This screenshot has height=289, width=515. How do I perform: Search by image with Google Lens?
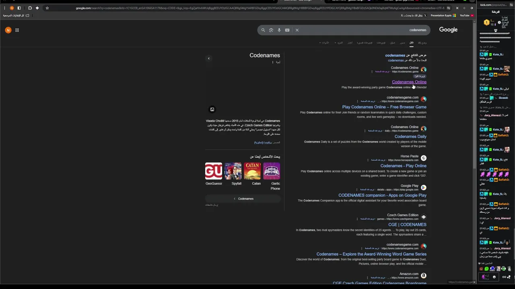271,30
